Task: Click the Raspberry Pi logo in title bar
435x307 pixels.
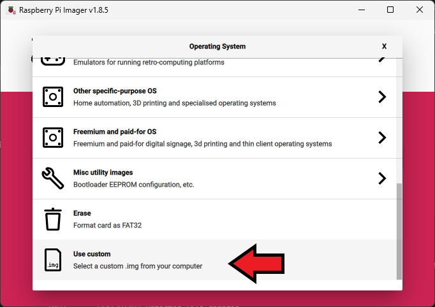Action: (x=10, y=10)
